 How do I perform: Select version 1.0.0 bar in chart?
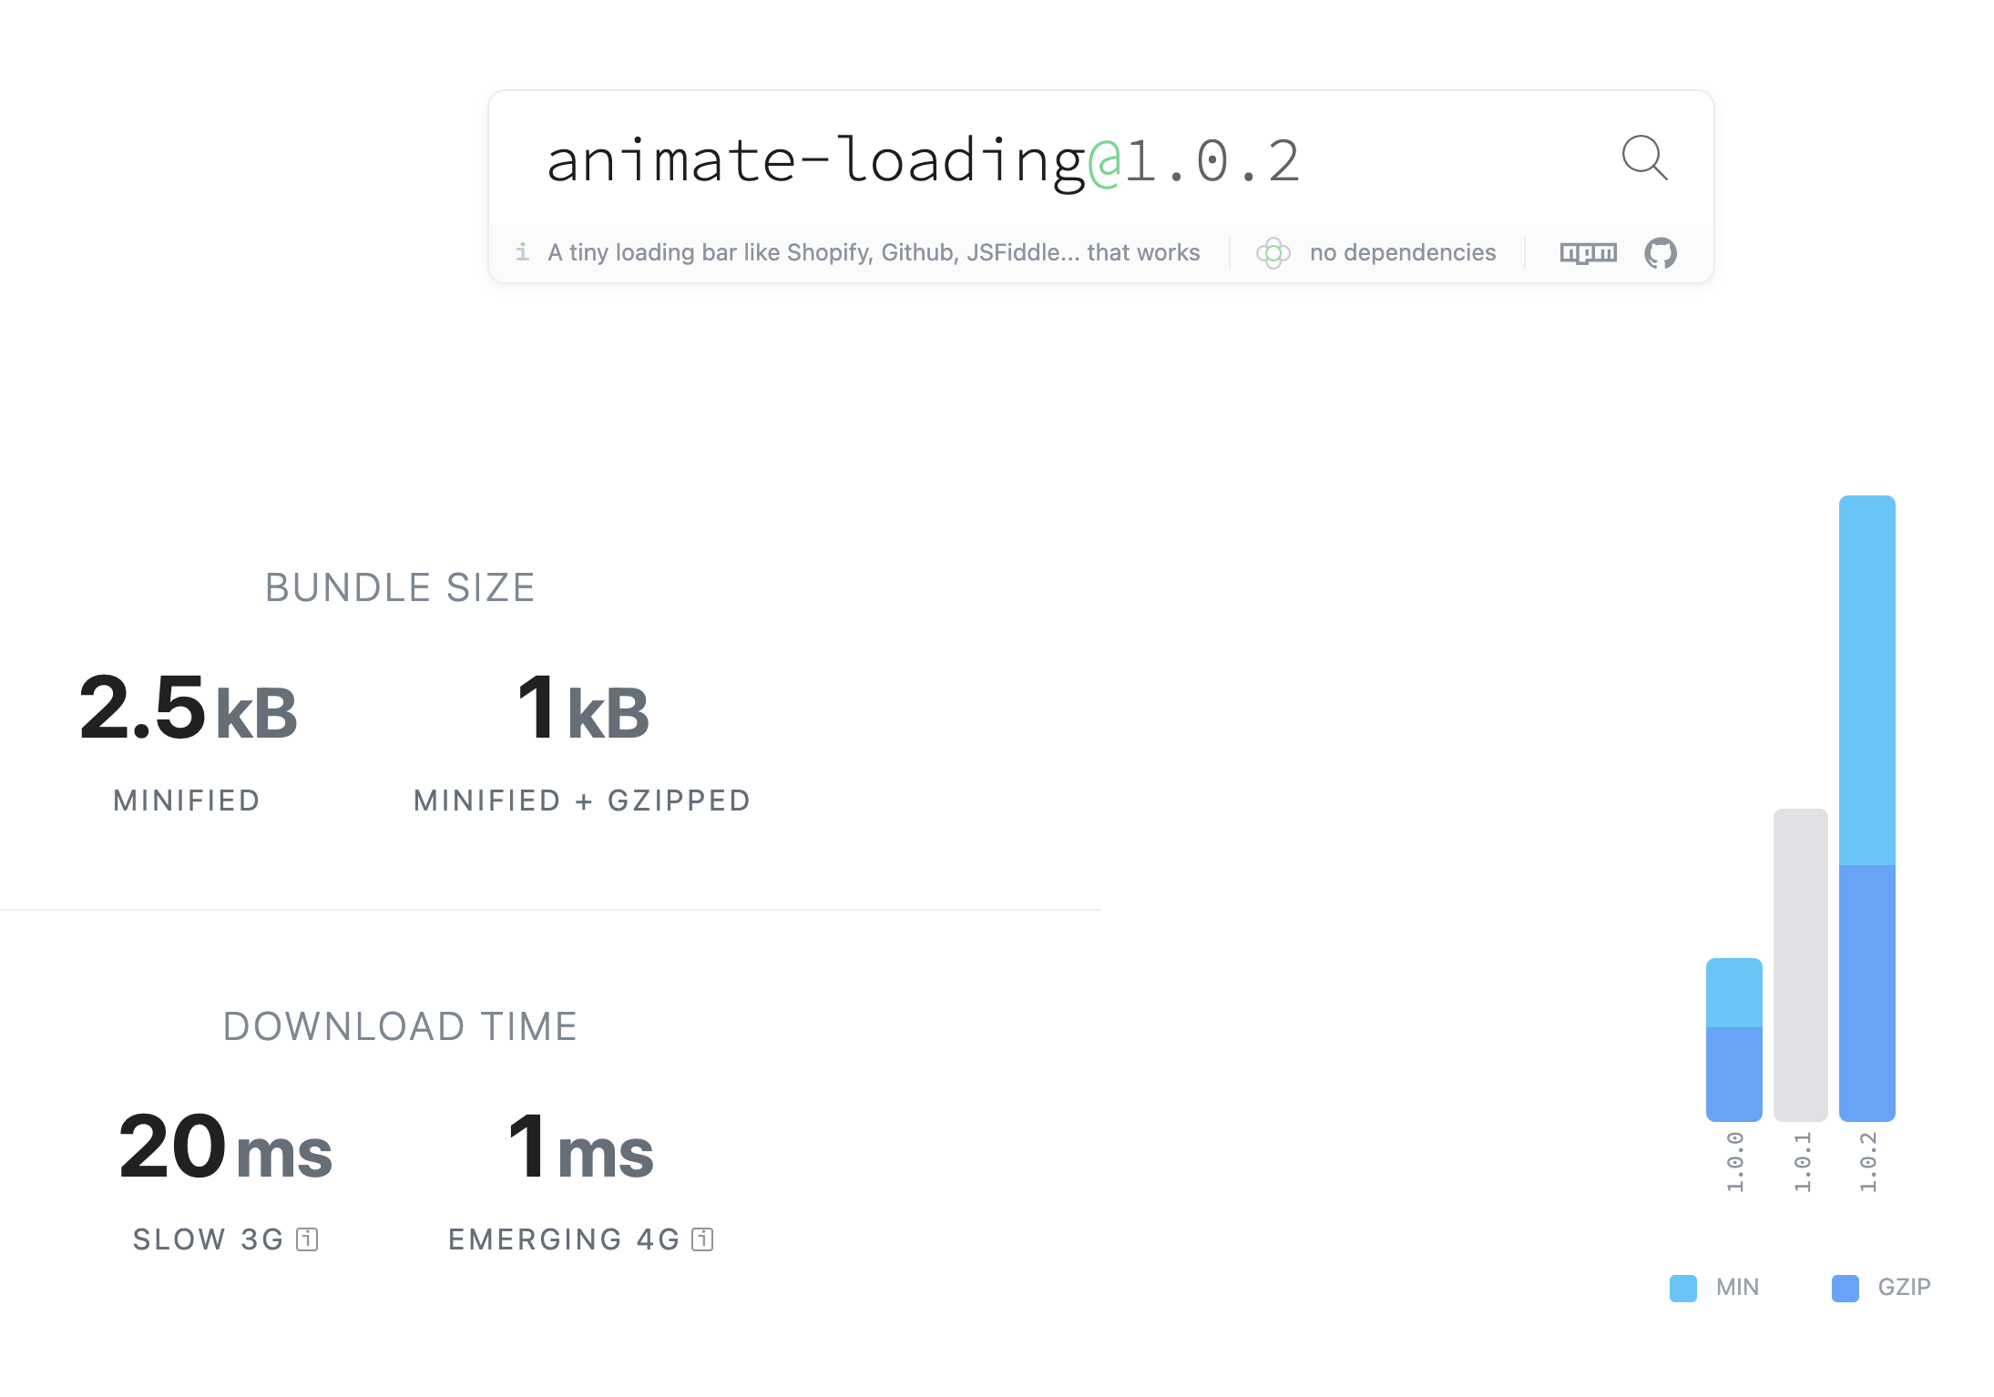[x=1733, y=1039]
